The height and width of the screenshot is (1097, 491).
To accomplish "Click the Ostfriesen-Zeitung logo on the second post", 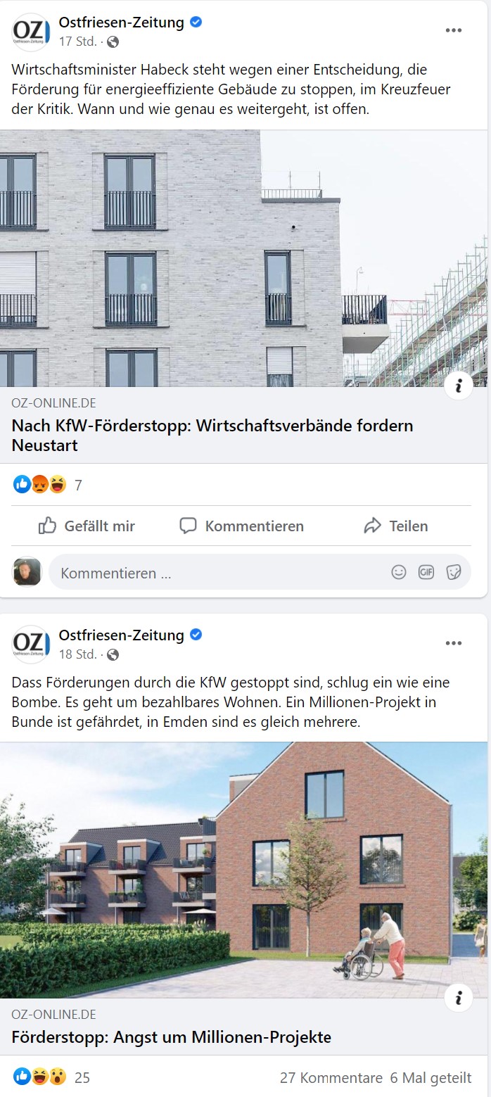I will tap(32, 645).
